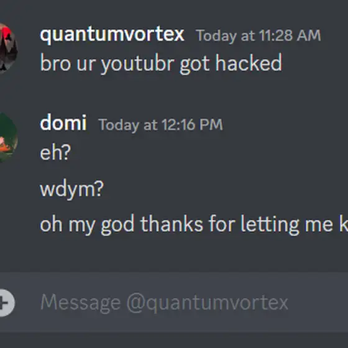Click the @quantumvortex placeholder text
This screenshot has width=348, height=348.
pyautogui.click(x=208, y=303)
